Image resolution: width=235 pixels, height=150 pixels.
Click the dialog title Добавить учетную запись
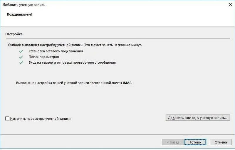point(24,5)
